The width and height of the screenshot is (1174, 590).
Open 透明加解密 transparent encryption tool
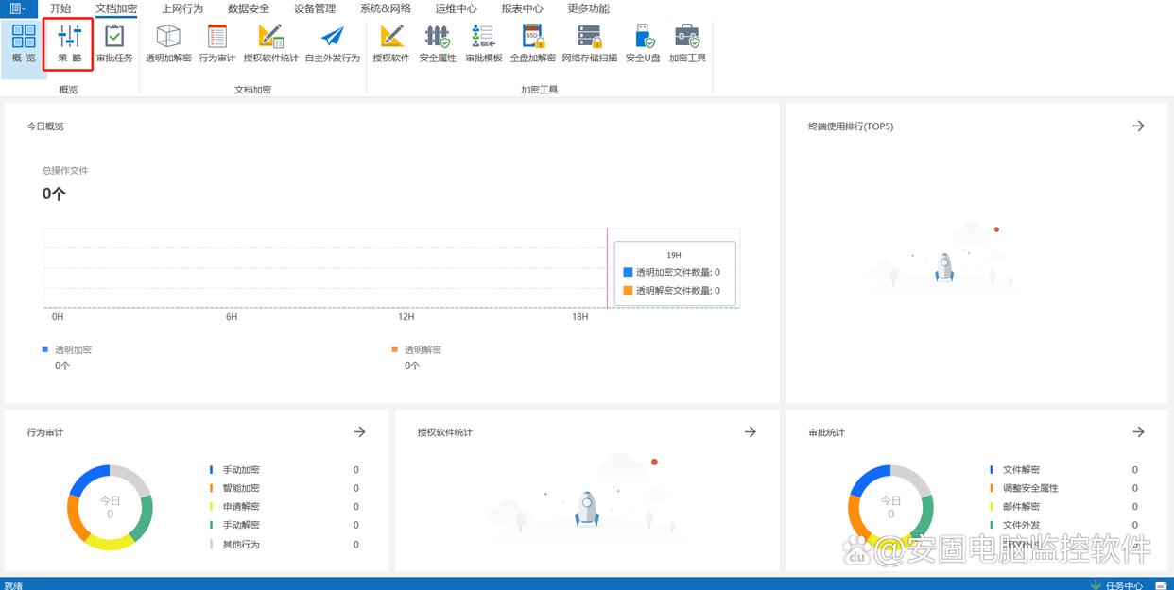[168, 43]
